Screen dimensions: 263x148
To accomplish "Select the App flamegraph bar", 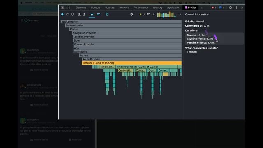I will coord(127,48).
